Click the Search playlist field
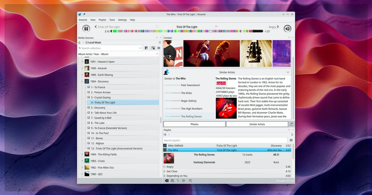372x195 pixels. (x=225, y=140)
